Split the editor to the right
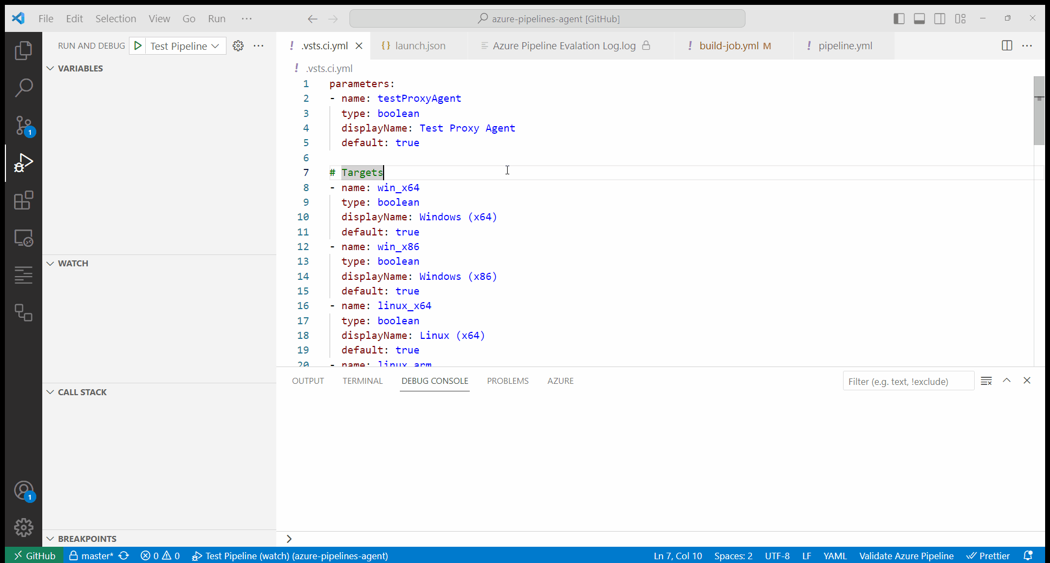 [x=1007, y=46]
